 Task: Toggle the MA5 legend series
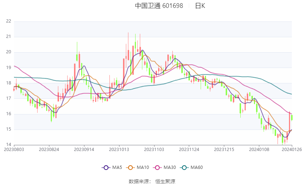click(112, 167)
